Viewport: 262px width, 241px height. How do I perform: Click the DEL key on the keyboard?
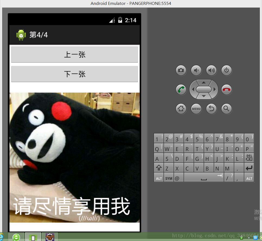tap(249, 158)
